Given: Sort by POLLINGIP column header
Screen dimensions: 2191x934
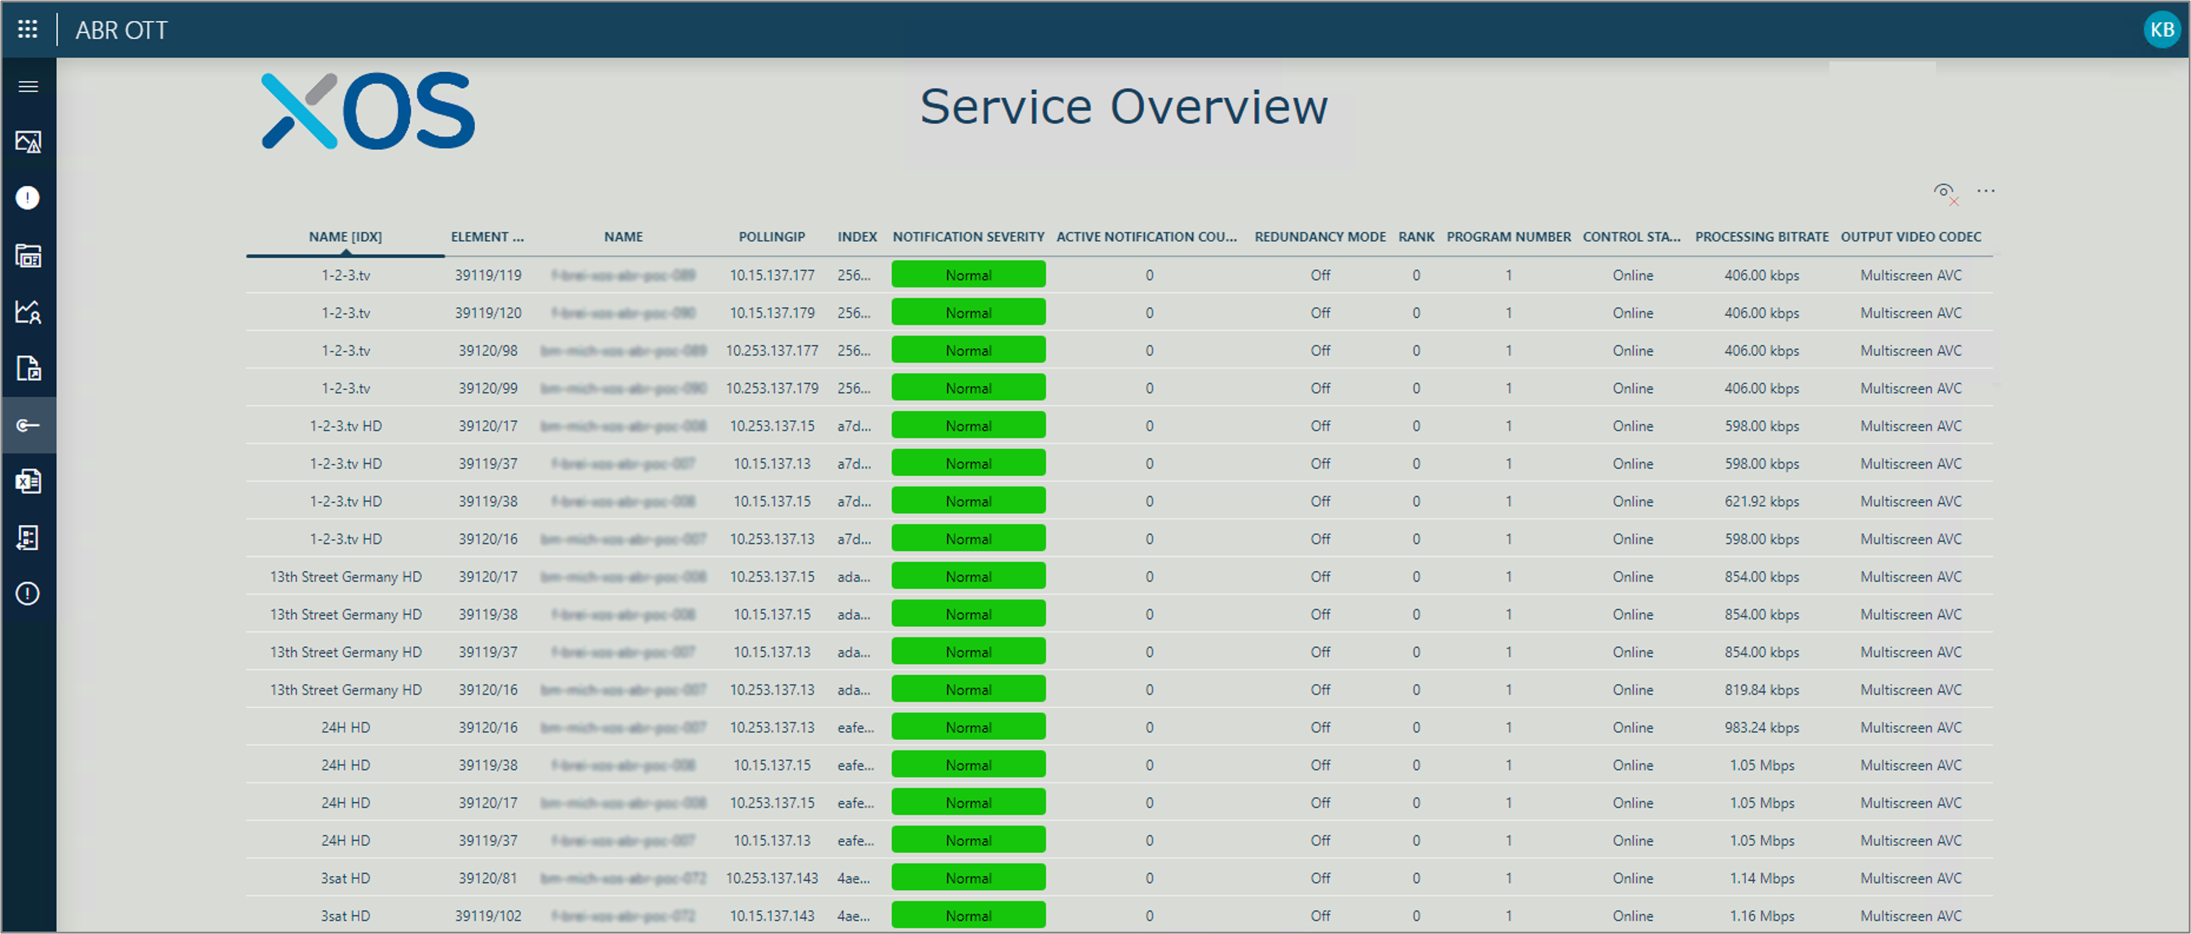Looking at the screenshot, I should (771, 237).
